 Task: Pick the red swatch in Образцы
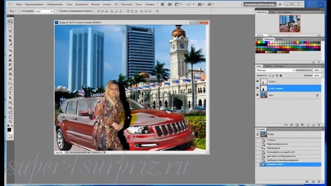click(257, 42)
